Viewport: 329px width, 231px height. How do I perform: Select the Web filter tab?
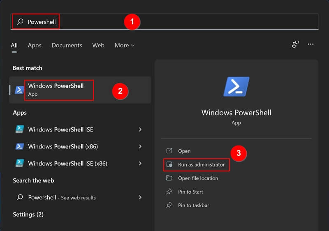click(98, 45)
